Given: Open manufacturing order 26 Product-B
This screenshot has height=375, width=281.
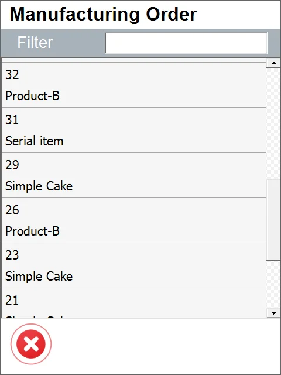Looking at the screenshot, I should tap(134, 220).
